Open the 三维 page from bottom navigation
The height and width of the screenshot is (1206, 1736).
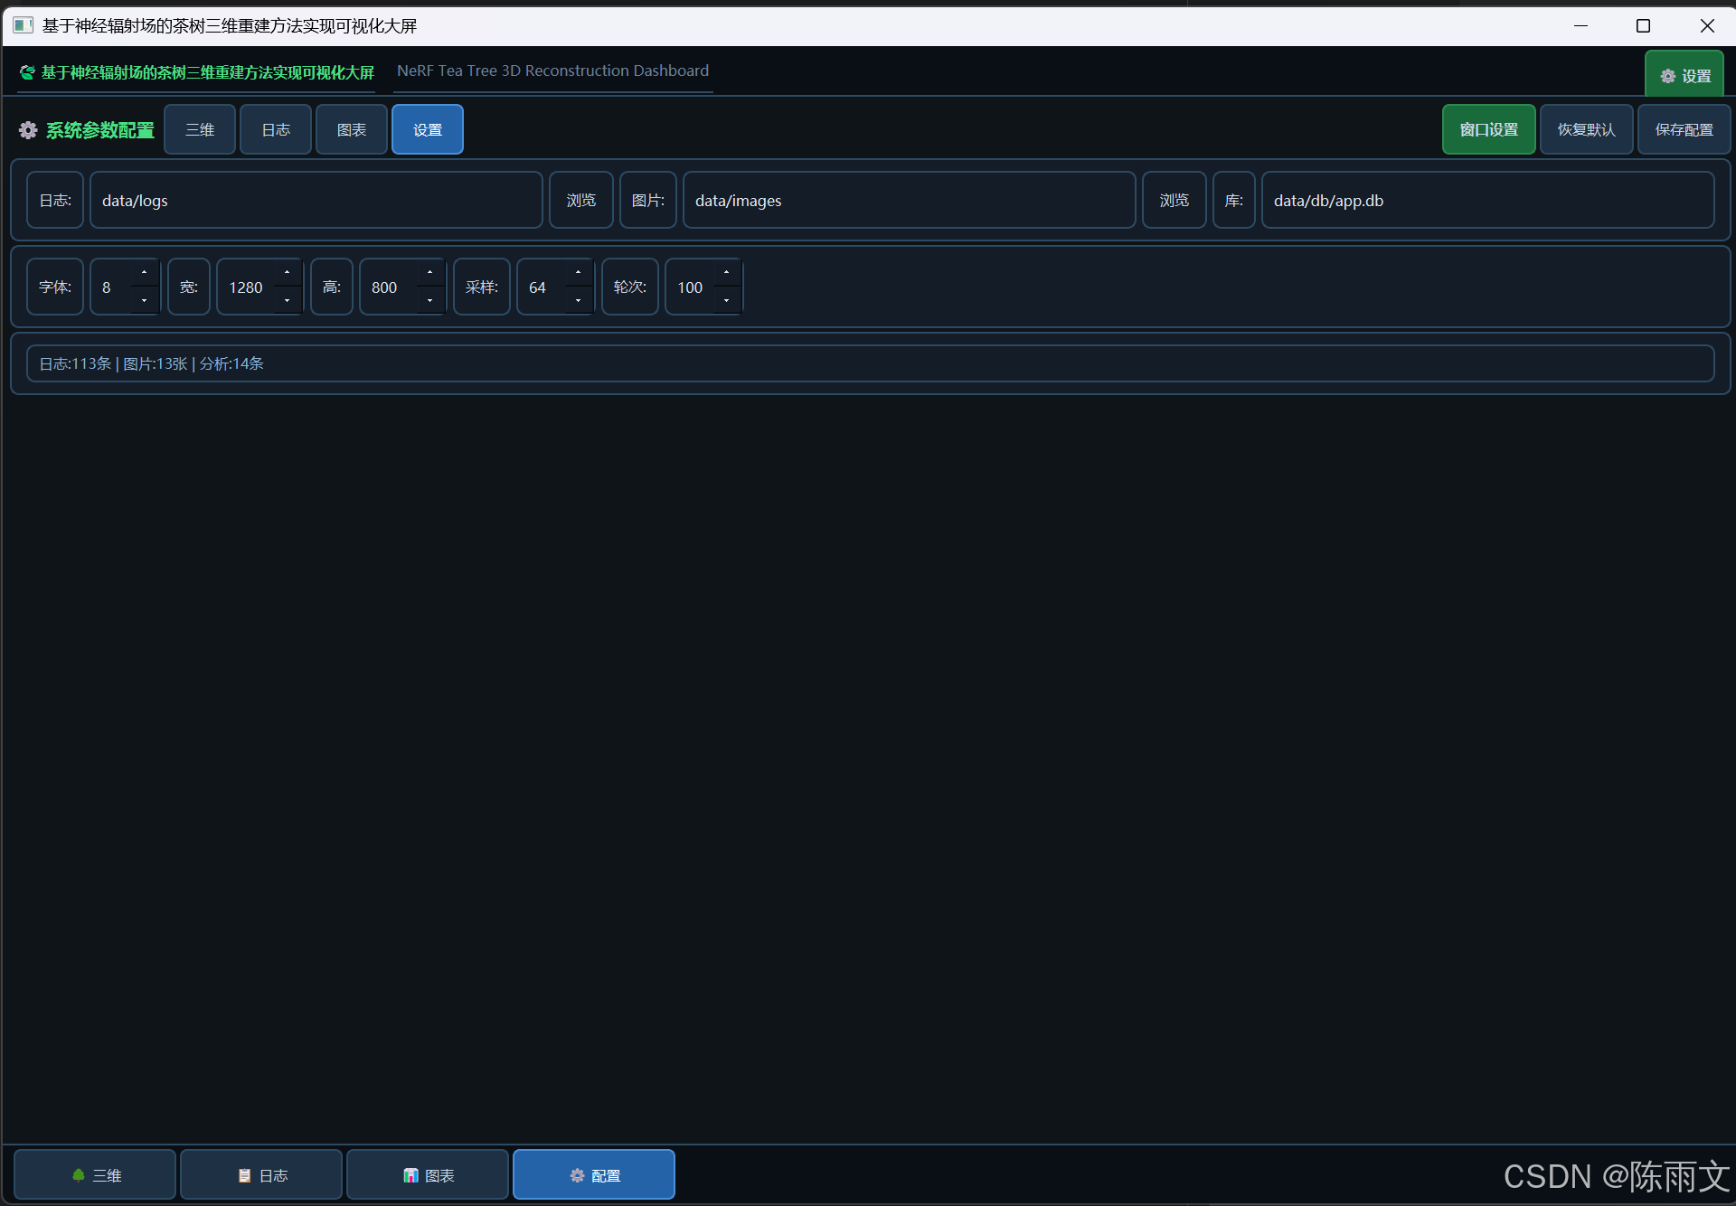tap(95, 1174)
